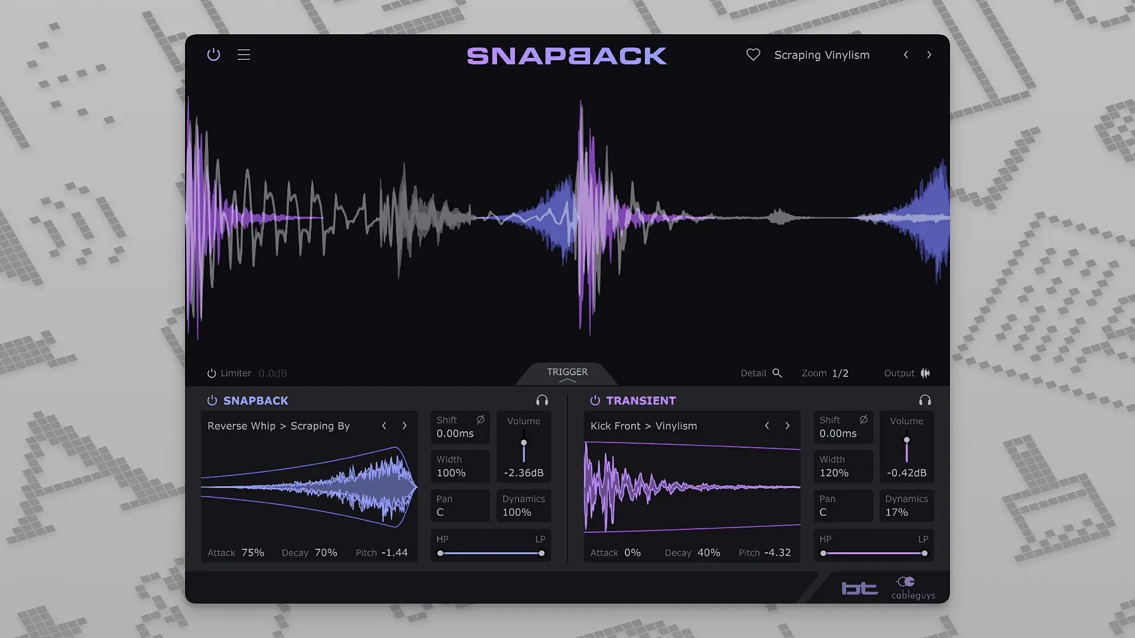
Task: Click Snapback volume -2.36dB value
Action: 524,473
